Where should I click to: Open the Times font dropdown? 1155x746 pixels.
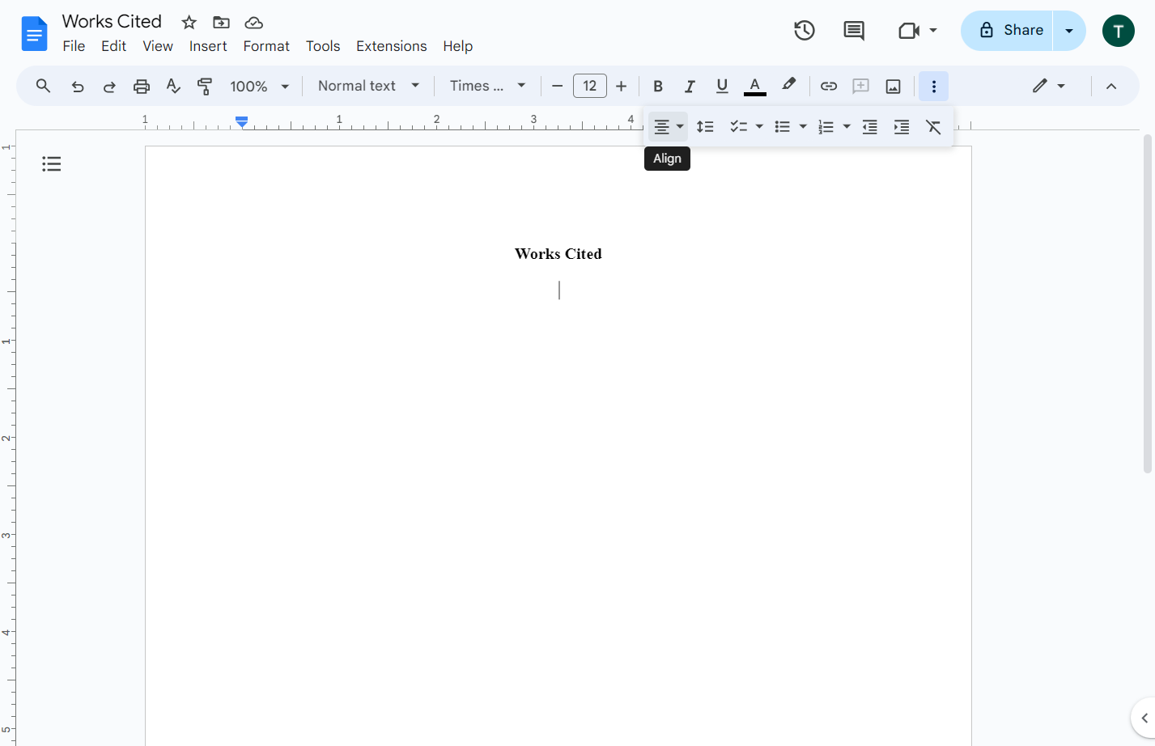[488, 86]
